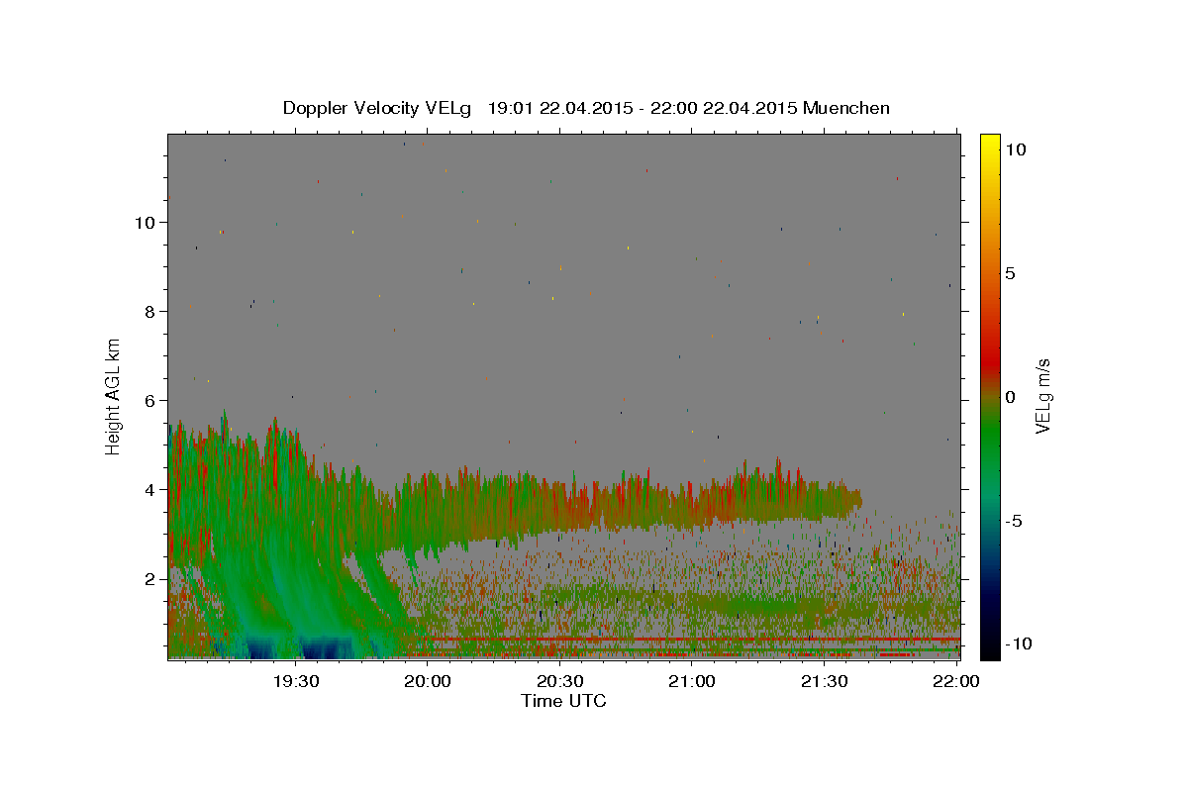Click the colorbar value -10 label
This screenshot has height=792, width=1188.
1019,644
